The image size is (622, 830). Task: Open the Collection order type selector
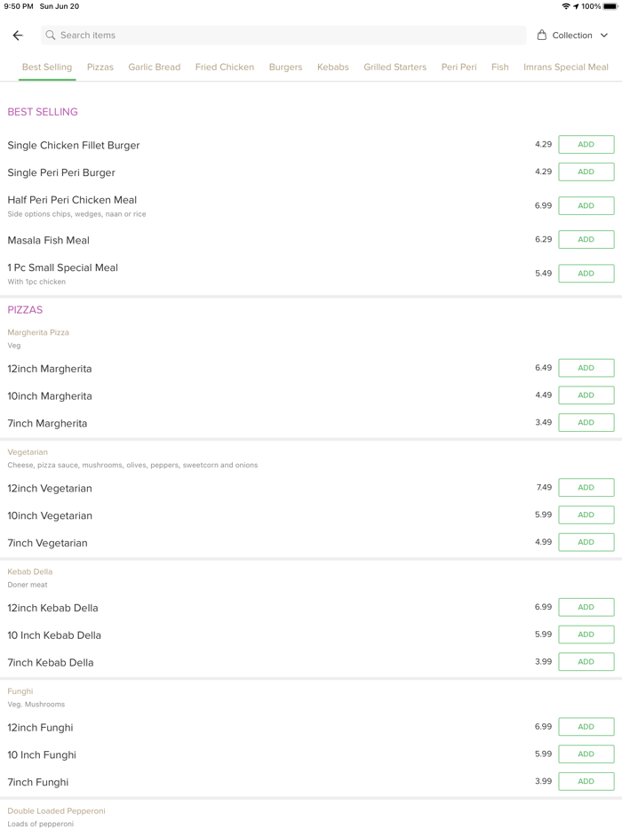click(572, 36)
